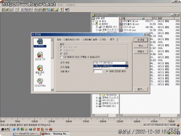Select HPCOS (E:) drive in tree
The width and height of the screenshot is (181, 136).
coord(108,100)
